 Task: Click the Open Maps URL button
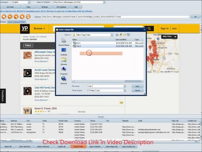click(x=112, y=146)
